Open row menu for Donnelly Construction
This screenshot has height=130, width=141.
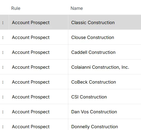pos(3,127)
